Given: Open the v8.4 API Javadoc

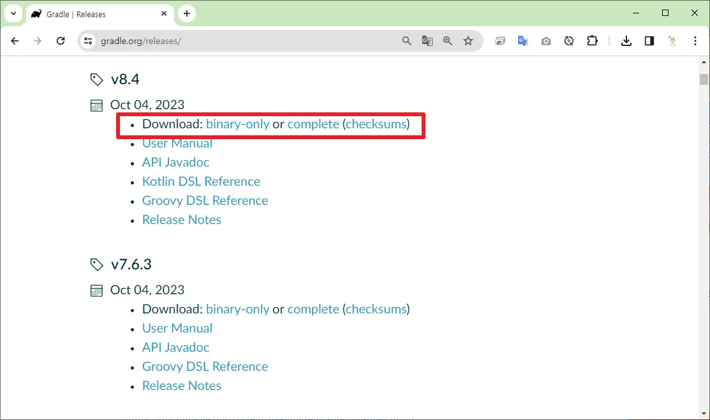Looking at the screenshot, I should [175, 162].
